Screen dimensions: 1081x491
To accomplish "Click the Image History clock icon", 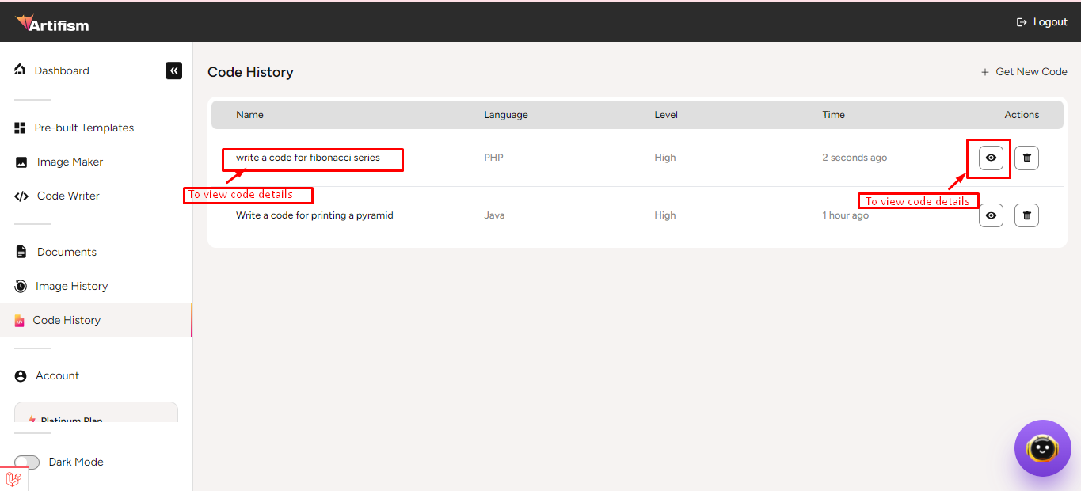I will tap(21, 286).
